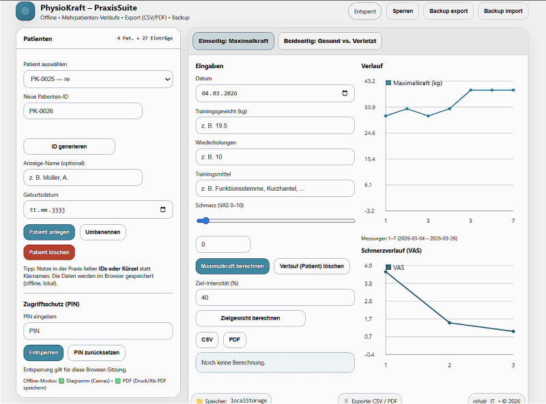Image resolution: width=546 pixels, height=404 pixels.
Task: Click the document icon beside Exporte CSV / PDF
Action: point(347,401)
